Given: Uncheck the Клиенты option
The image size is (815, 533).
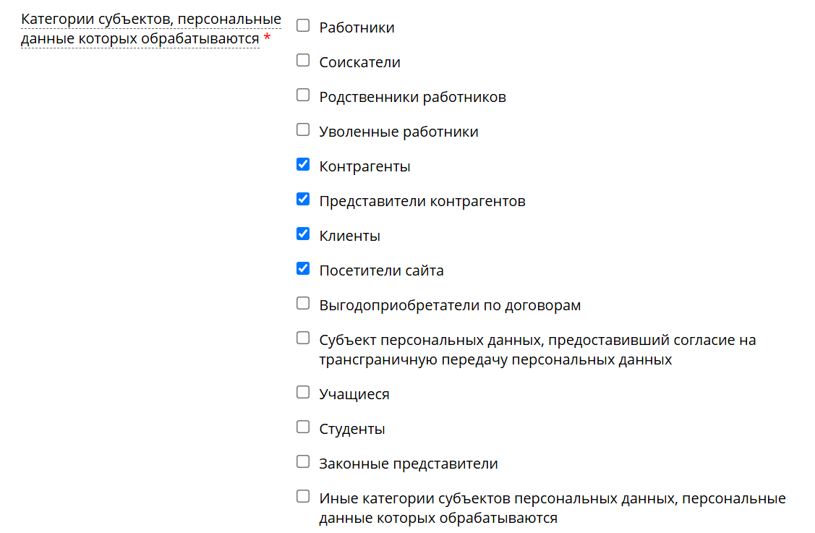Looking at the screenshot, I should (x=302, y=233).
